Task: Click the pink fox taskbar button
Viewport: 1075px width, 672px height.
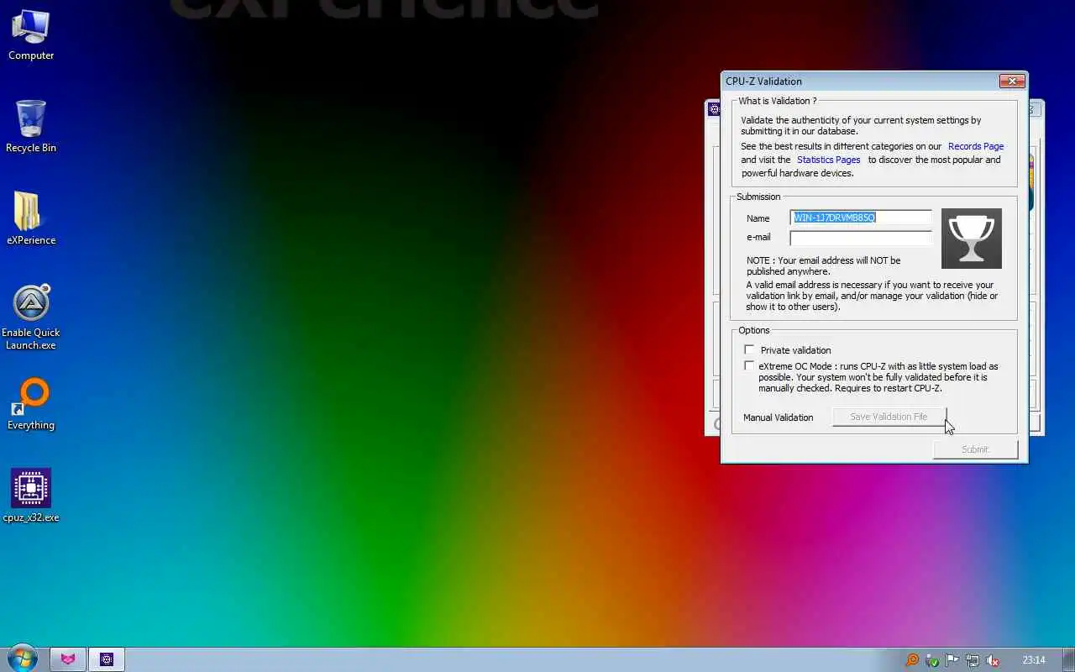Action: tap(68, 659)
